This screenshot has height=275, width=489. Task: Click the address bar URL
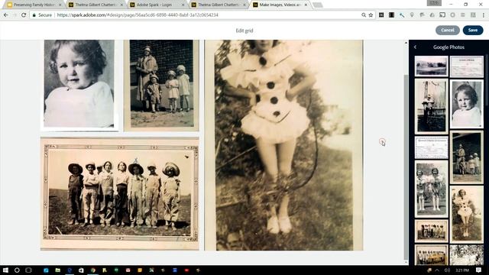tap(138, 15)
